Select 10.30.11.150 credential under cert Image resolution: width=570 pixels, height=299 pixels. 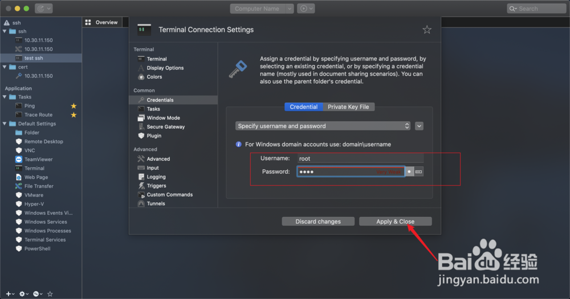tap(39, 76)
